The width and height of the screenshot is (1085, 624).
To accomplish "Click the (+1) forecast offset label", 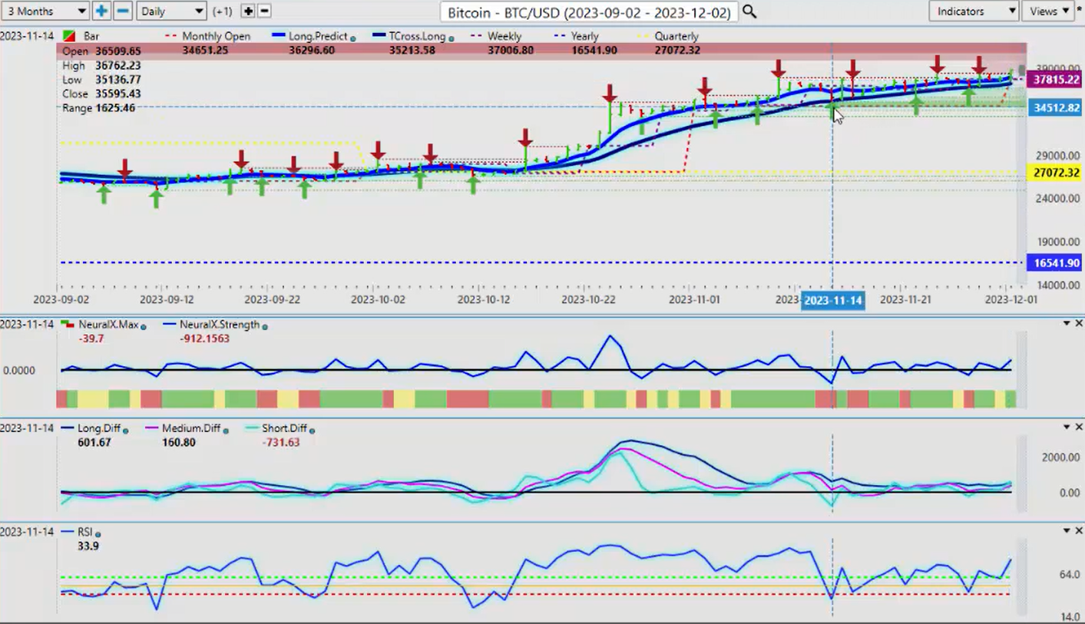I will [223, 11].
